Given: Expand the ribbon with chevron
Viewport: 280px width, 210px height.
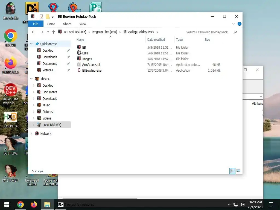Looking at the screenshot, I should click(x=233, y=24).
